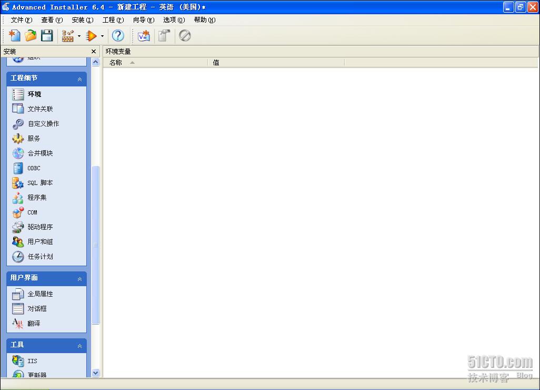Screen dimensions: 540x390
Task: Select the ODBC database icon
Action: click(x=18, y=168)
